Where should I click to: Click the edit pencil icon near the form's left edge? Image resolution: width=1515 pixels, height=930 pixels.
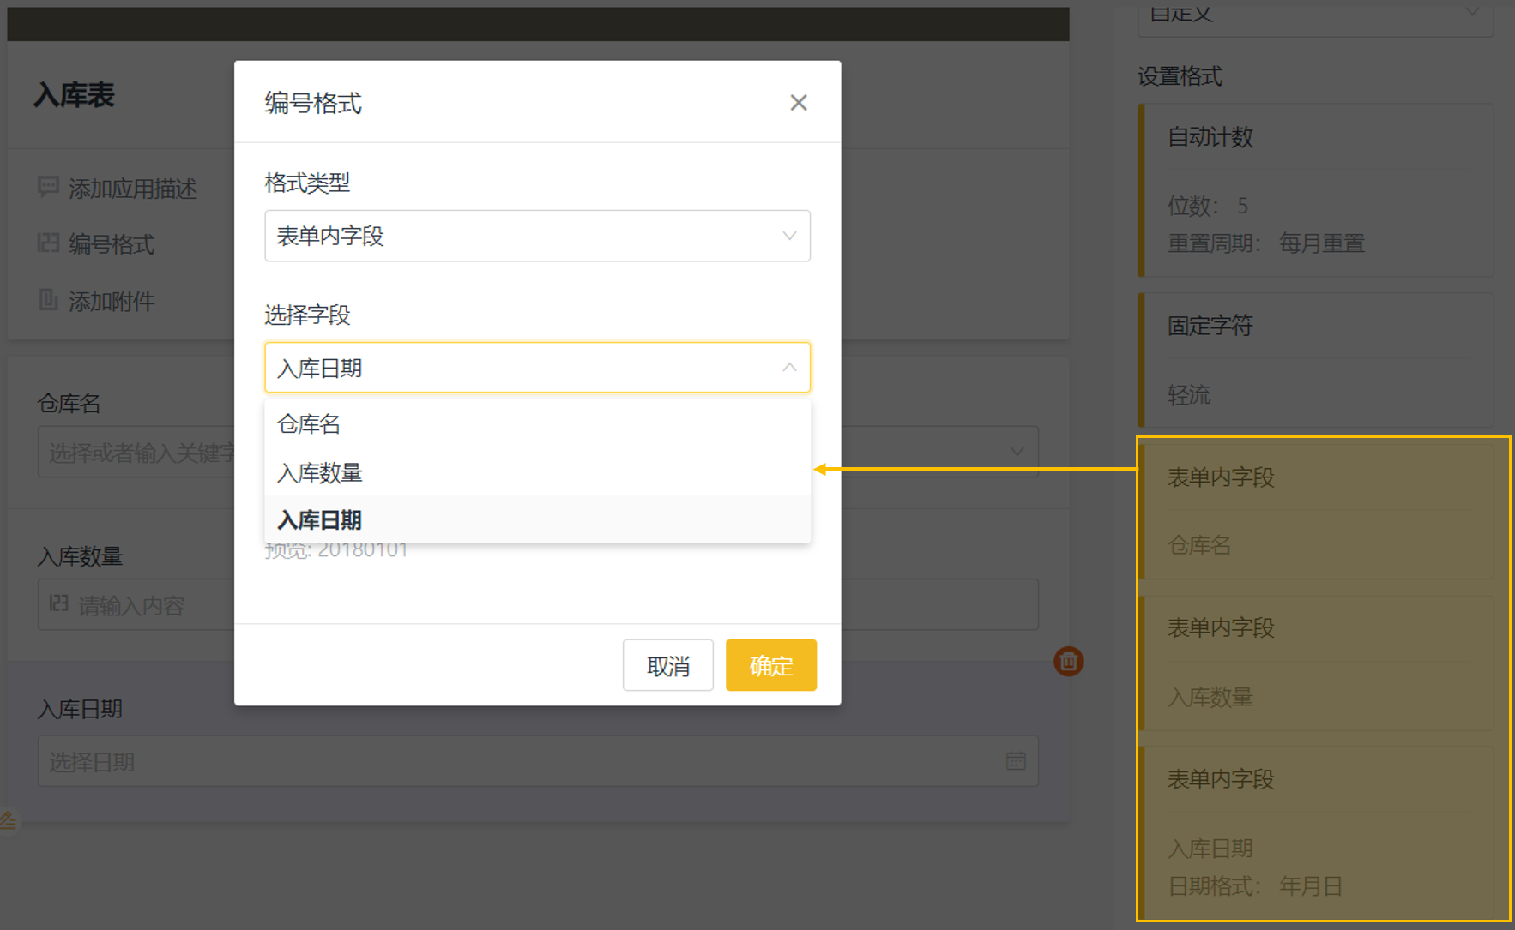pos(8,820)
